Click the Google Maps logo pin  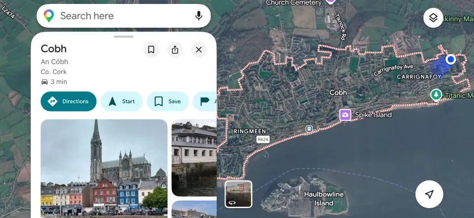48,16
